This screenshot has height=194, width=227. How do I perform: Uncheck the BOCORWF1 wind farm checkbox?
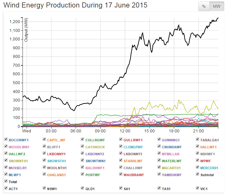pyautogui.click(x=6, y=140)
